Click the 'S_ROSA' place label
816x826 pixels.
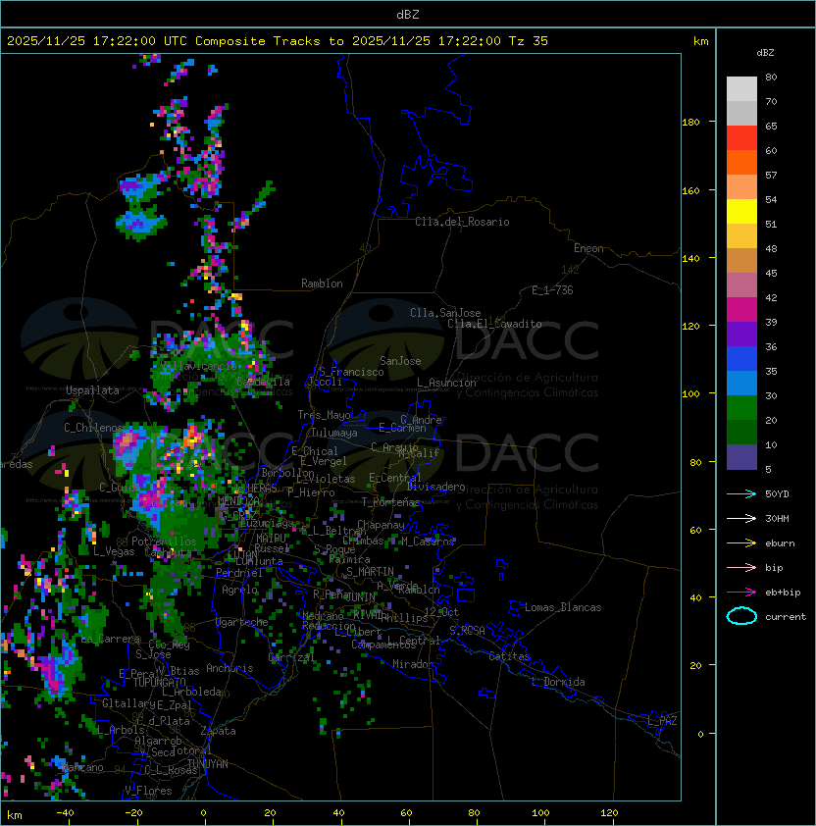click(x=467, y=631)
